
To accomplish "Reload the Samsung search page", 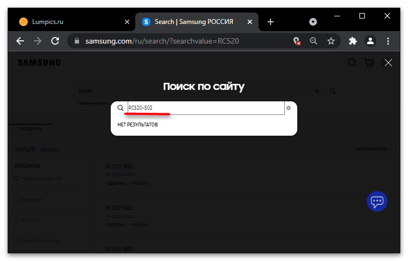I will [55, 41].
